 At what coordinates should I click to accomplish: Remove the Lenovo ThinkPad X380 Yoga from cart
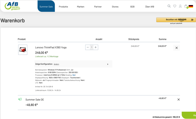177,48
